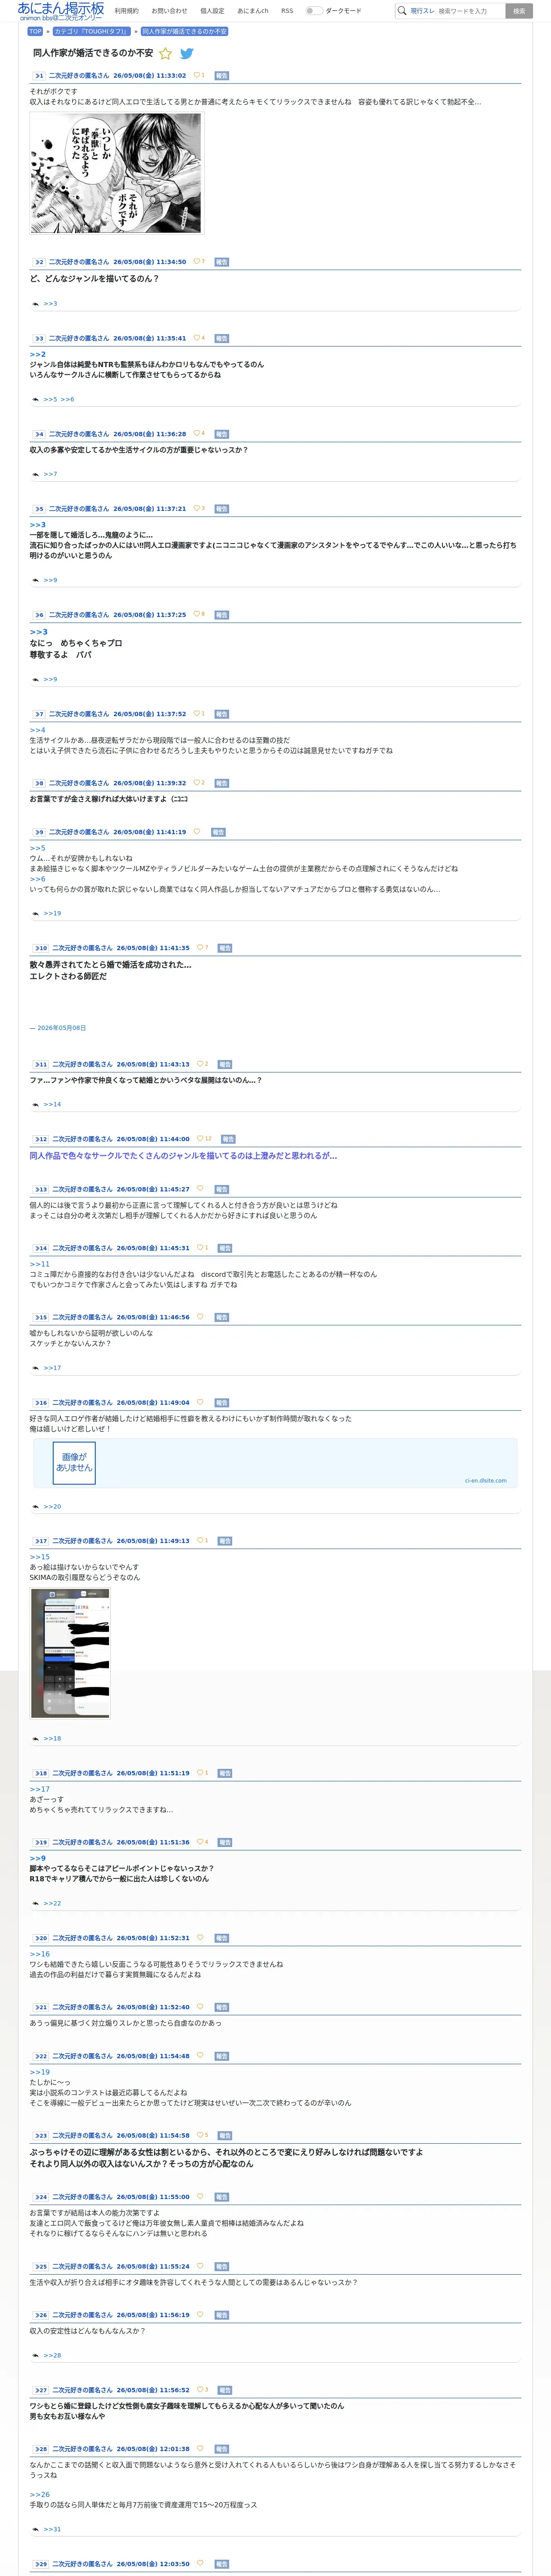Click the あにまん掲示板 site logo
This screenshot has height=2576, width=551.
[x=60, y=11]
